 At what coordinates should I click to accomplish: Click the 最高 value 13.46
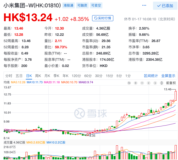pyautogui.click(x=19, y=28)
